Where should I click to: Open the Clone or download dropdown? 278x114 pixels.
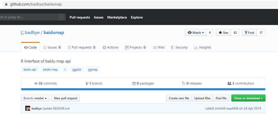248,98
